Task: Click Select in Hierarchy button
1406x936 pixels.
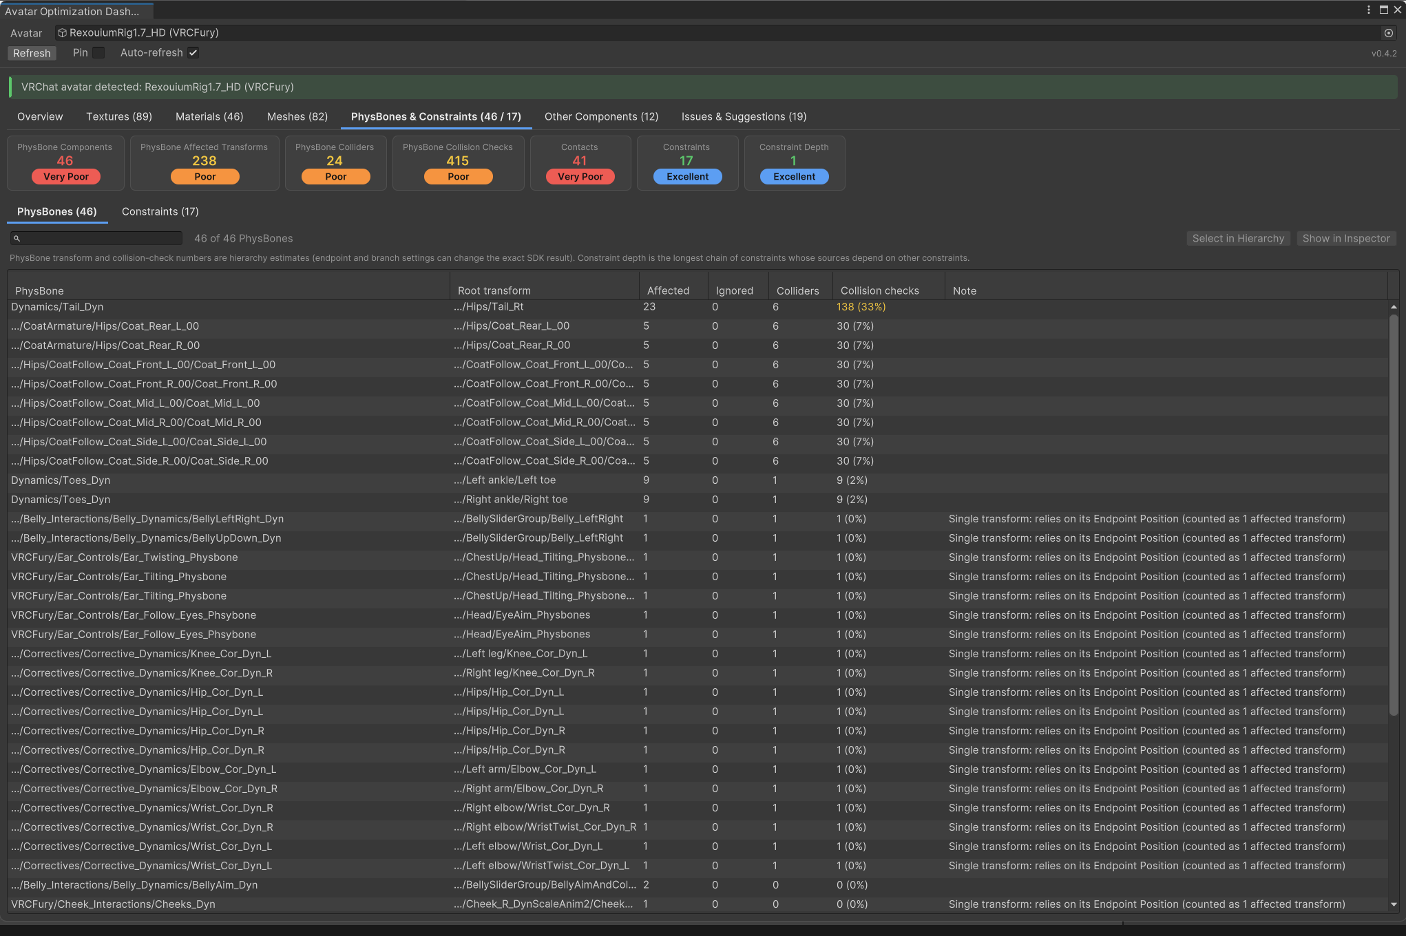Action: tap(1238, 238)
